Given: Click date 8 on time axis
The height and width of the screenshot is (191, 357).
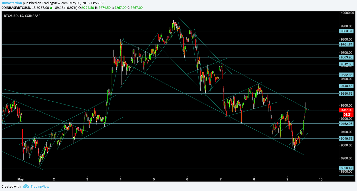Looking at the screenshot, I should [x=254, y=179].
